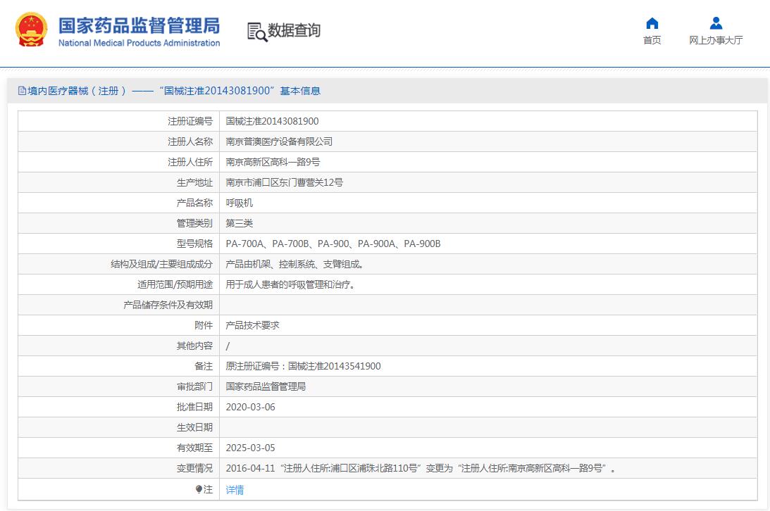Click National Medical Products Administration text
Viewport: 770px width, 511px height.
139,43
